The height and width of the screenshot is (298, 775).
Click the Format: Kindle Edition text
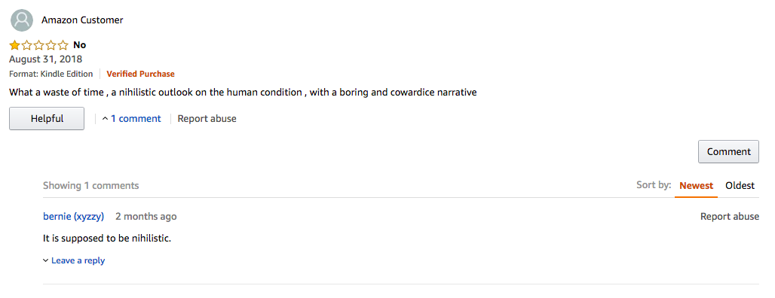(x=51, y=74)
